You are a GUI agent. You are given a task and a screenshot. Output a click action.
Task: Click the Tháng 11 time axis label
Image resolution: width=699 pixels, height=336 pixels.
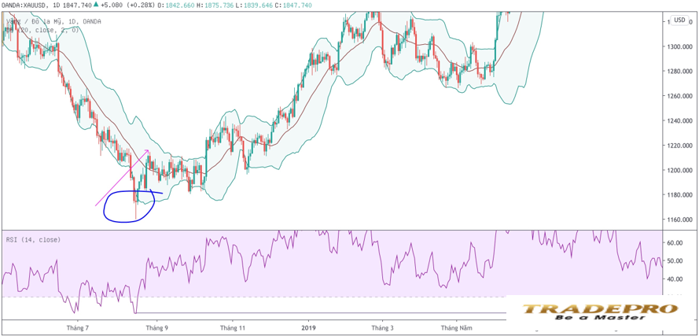pyautogui.click(x=233, y=328)
